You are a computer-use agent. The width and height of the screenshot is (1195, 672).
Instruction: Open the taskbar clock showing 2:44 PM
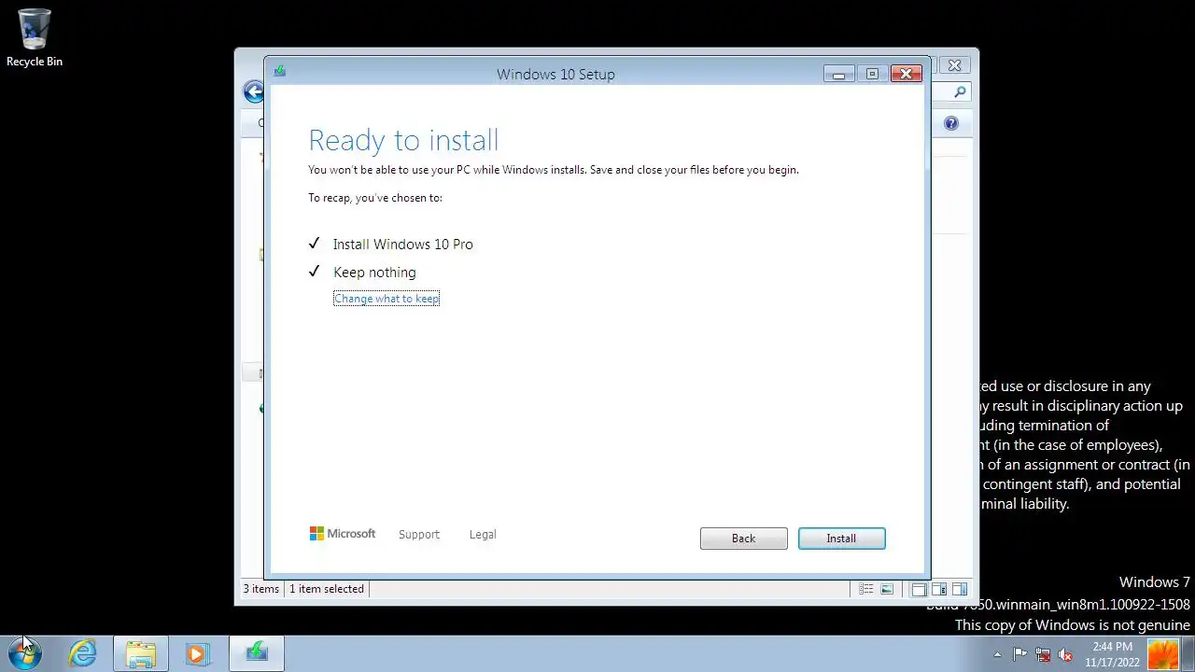(1112, 654)
